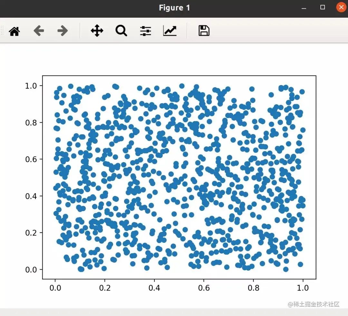This screenshot has width=348, height=316.
Task: Open the Edit axis and curve parameters dialog
Action: click(170, 31)
